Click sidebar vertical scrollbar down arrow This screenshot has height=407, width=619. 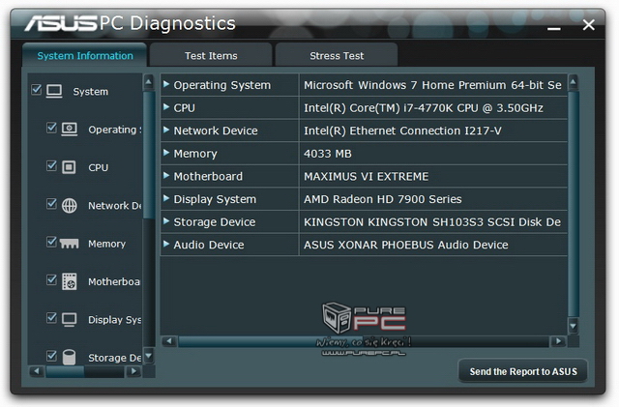(148, 356)
